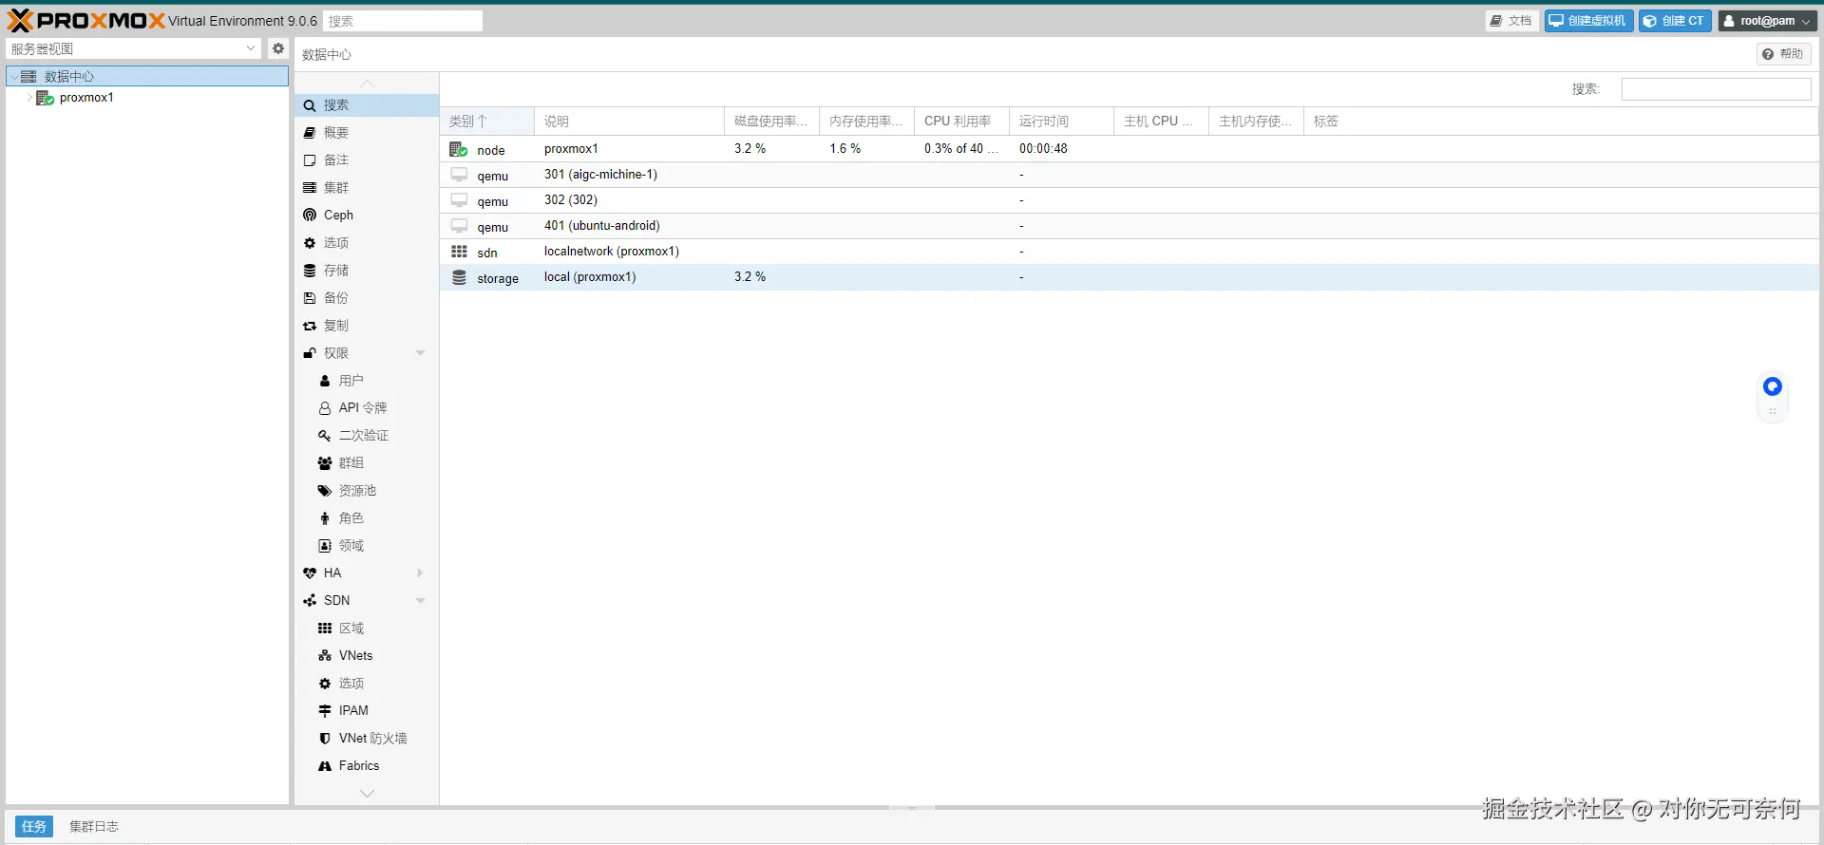Viewport: 1824px width, 845px height.
Task: Open 复制 replication menu item
Action: 367,326
